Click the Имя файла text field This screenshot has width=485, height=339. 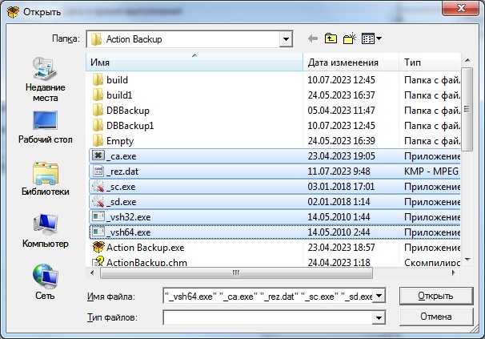tap(267, 297)
